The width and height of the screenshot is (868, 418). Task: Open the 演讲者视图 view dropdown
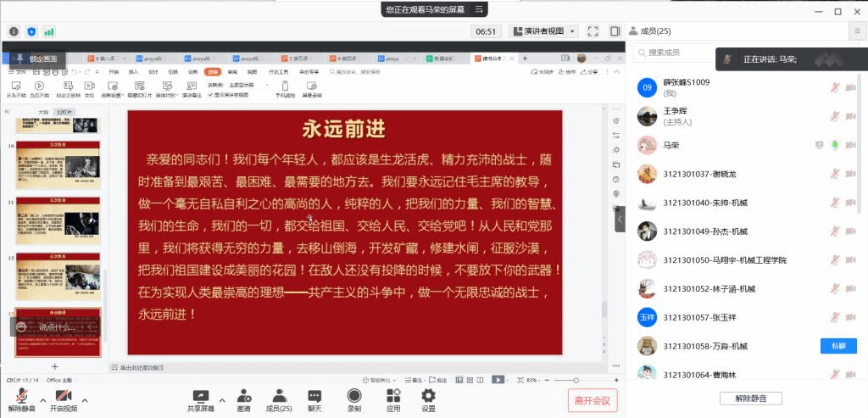click(x=543, y=31)
